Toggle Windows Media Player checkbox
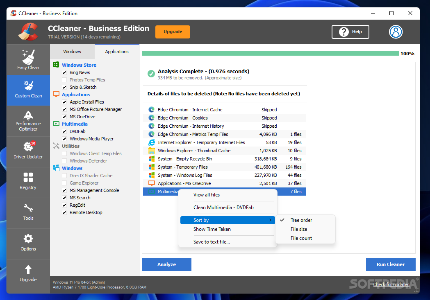The image size is (430, 300). 64,139
